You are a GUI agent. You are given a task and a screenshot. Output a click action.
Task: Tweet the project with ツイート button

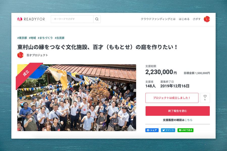(x=168, y=130)
